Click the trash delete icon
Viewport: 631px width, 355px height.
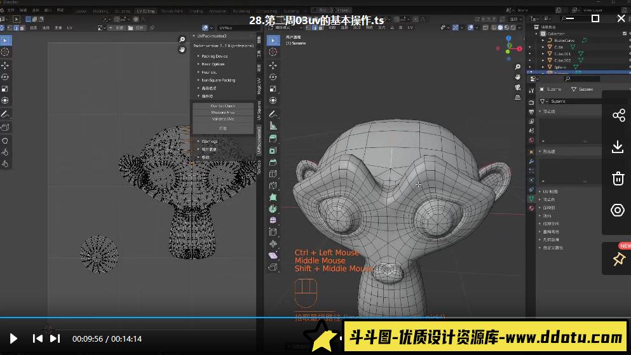[x=618, y=178]
